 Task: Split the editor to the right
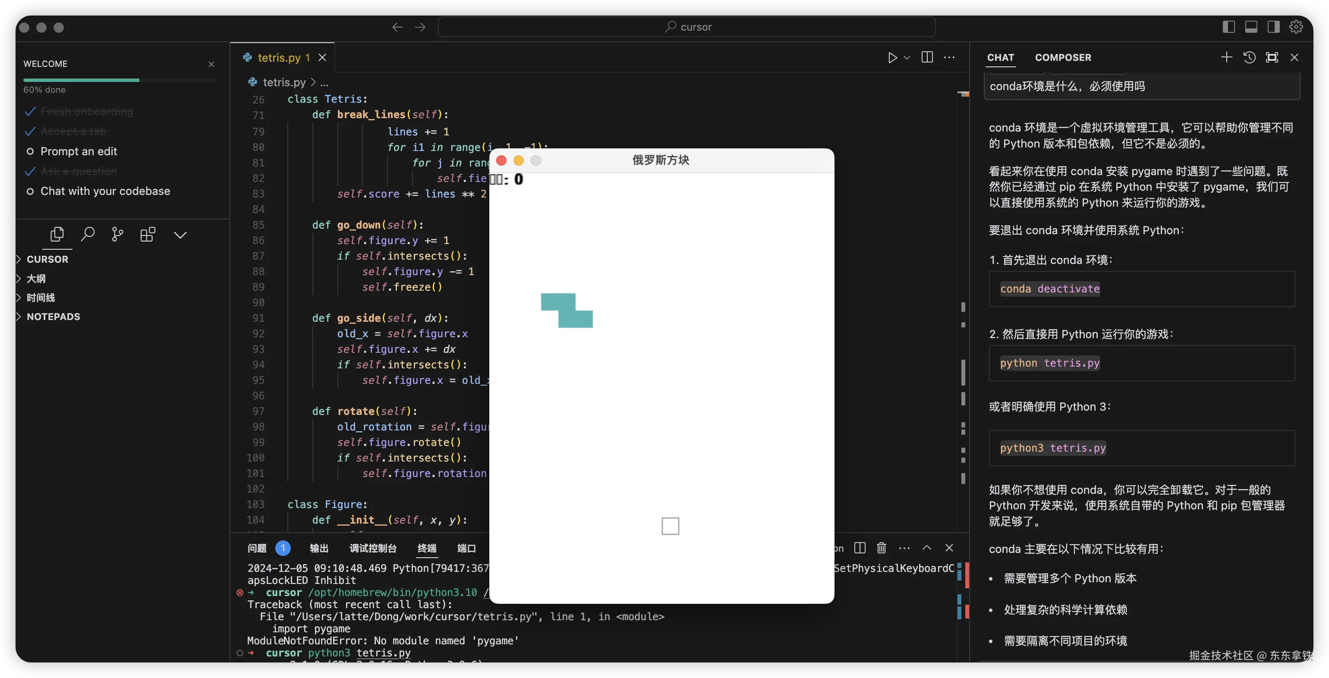pos(927,57)
